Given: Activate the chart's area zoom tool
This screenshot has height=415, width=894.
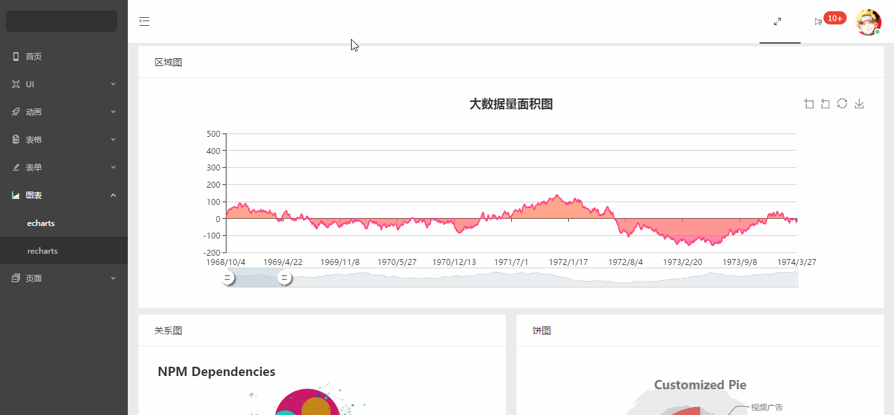Looking at the screenshot, I should 809,104.
